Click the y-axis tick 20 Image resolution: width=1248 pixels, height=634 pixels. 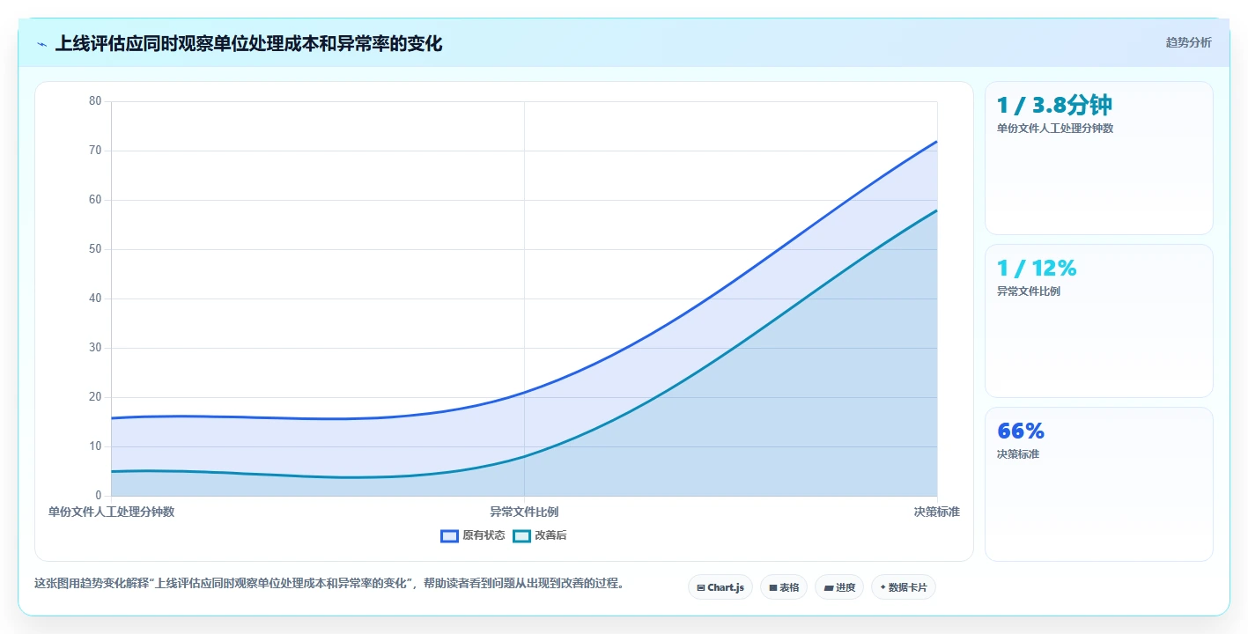(95, 397)
